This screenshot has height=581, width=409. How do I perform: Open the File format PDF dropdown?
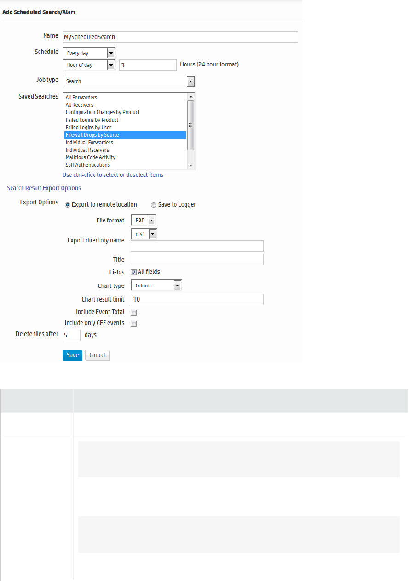pos(143,221)
